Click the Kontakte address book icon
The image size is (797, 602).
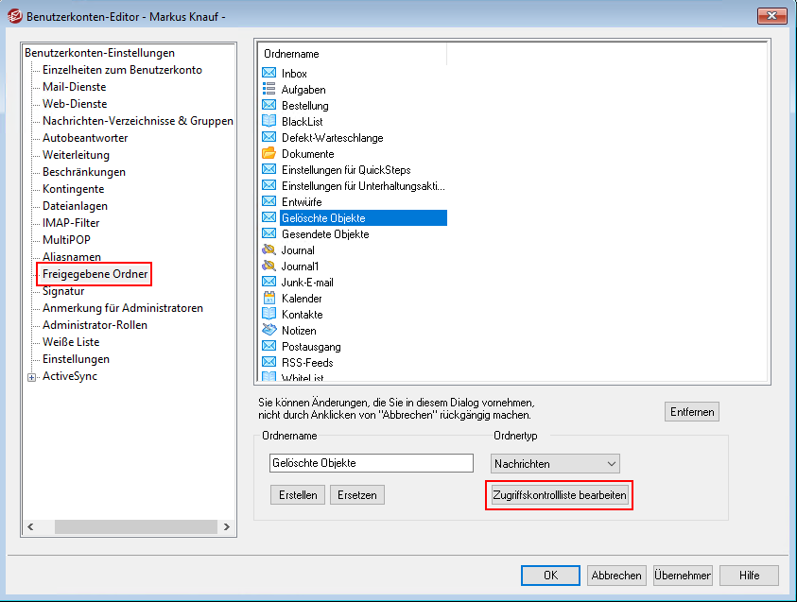pyautogui.click(x=269, y=315)
